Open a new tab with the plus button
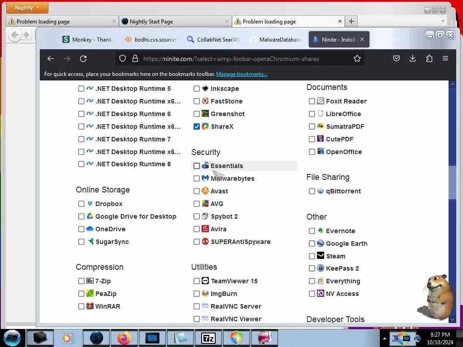This screenshot has height=347, width=463. (351, 21)
